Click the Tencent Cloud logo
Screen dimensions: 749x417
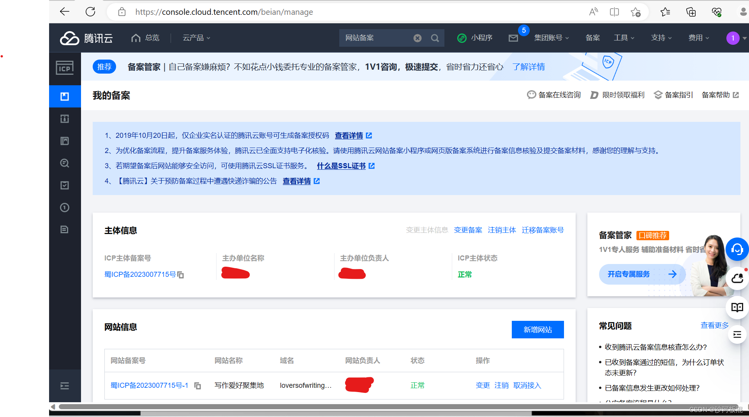pos(86,38)
